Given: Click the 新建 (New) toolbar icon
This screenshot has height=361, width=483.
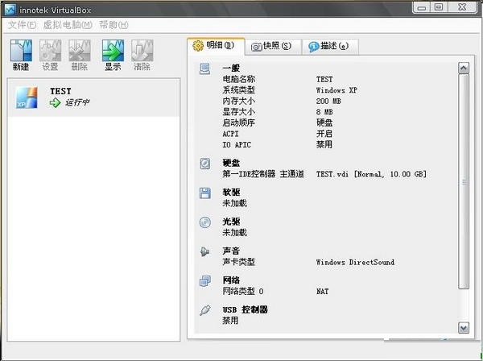Looking at the screenshot, I should 21,51.
